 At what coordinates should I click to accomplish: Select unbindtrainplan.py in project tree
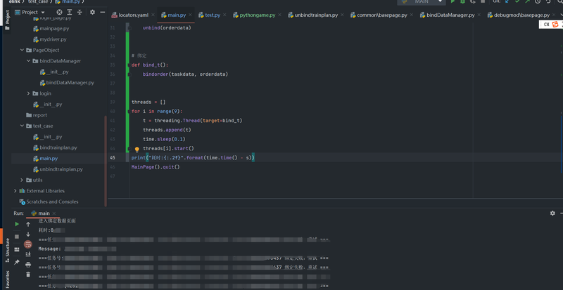58,169
